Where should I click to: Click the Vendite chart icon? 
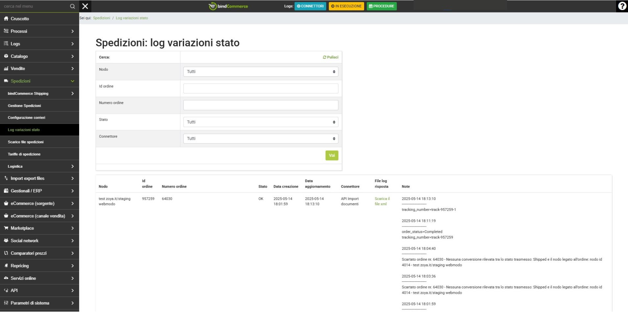6,69
